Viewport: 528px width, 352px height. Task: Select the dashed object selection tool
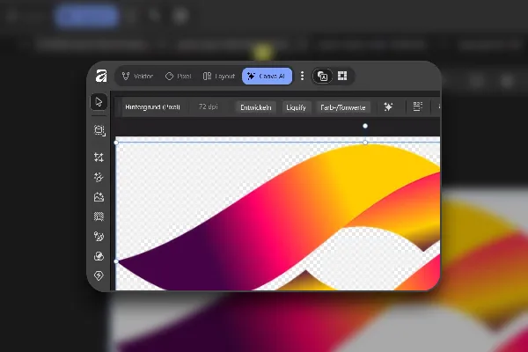(99, 131)
